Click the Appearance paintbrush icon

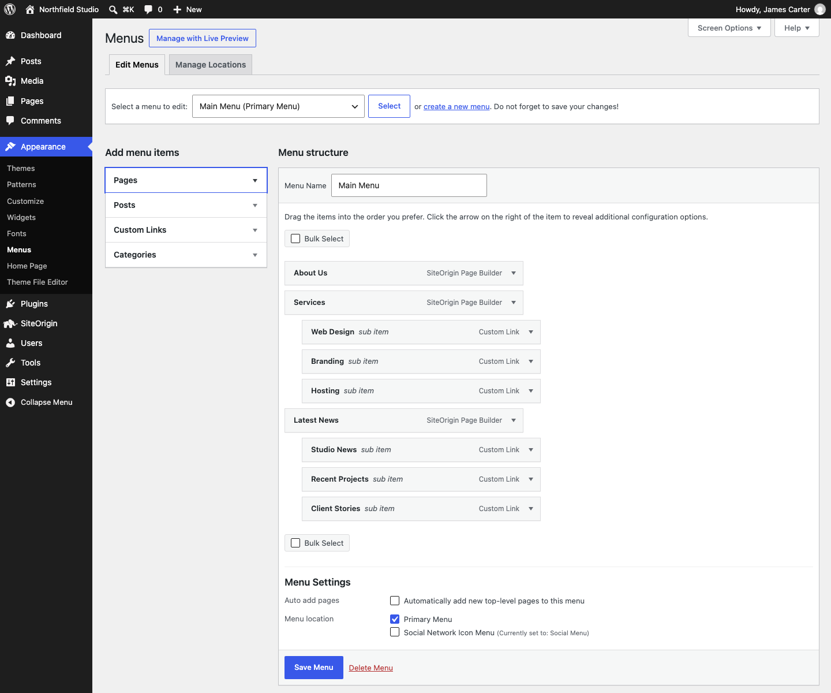point(10,147)
